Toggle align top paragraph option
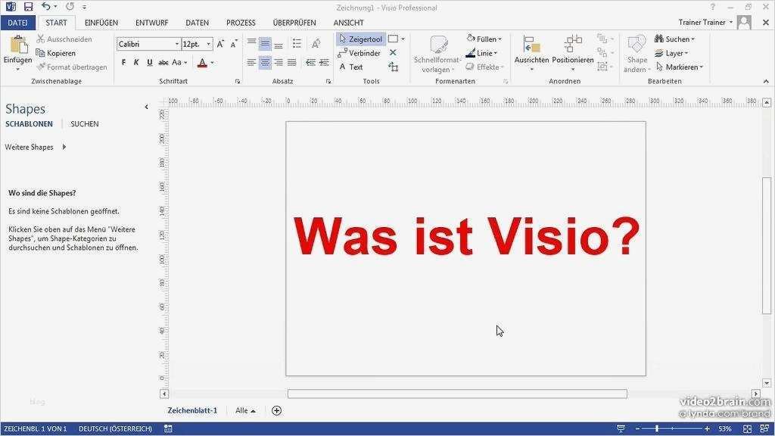 click(251, 43)
